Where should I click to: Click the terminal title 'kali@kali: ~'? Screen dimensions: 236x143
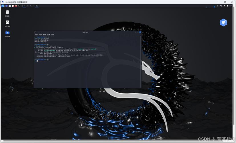point(86,32)
